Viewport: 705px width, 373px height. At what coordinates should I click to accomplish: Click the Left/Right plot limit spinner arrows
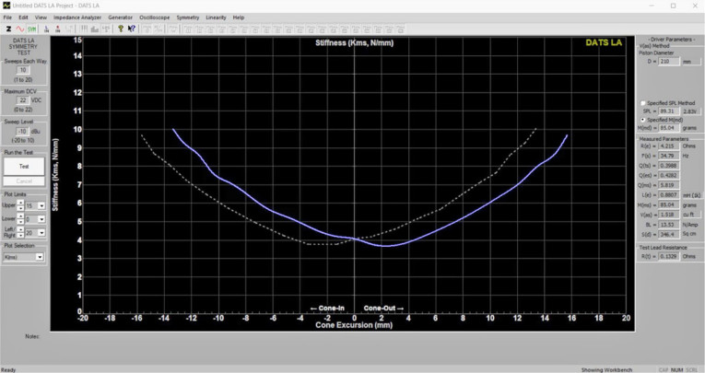point(20,233)
